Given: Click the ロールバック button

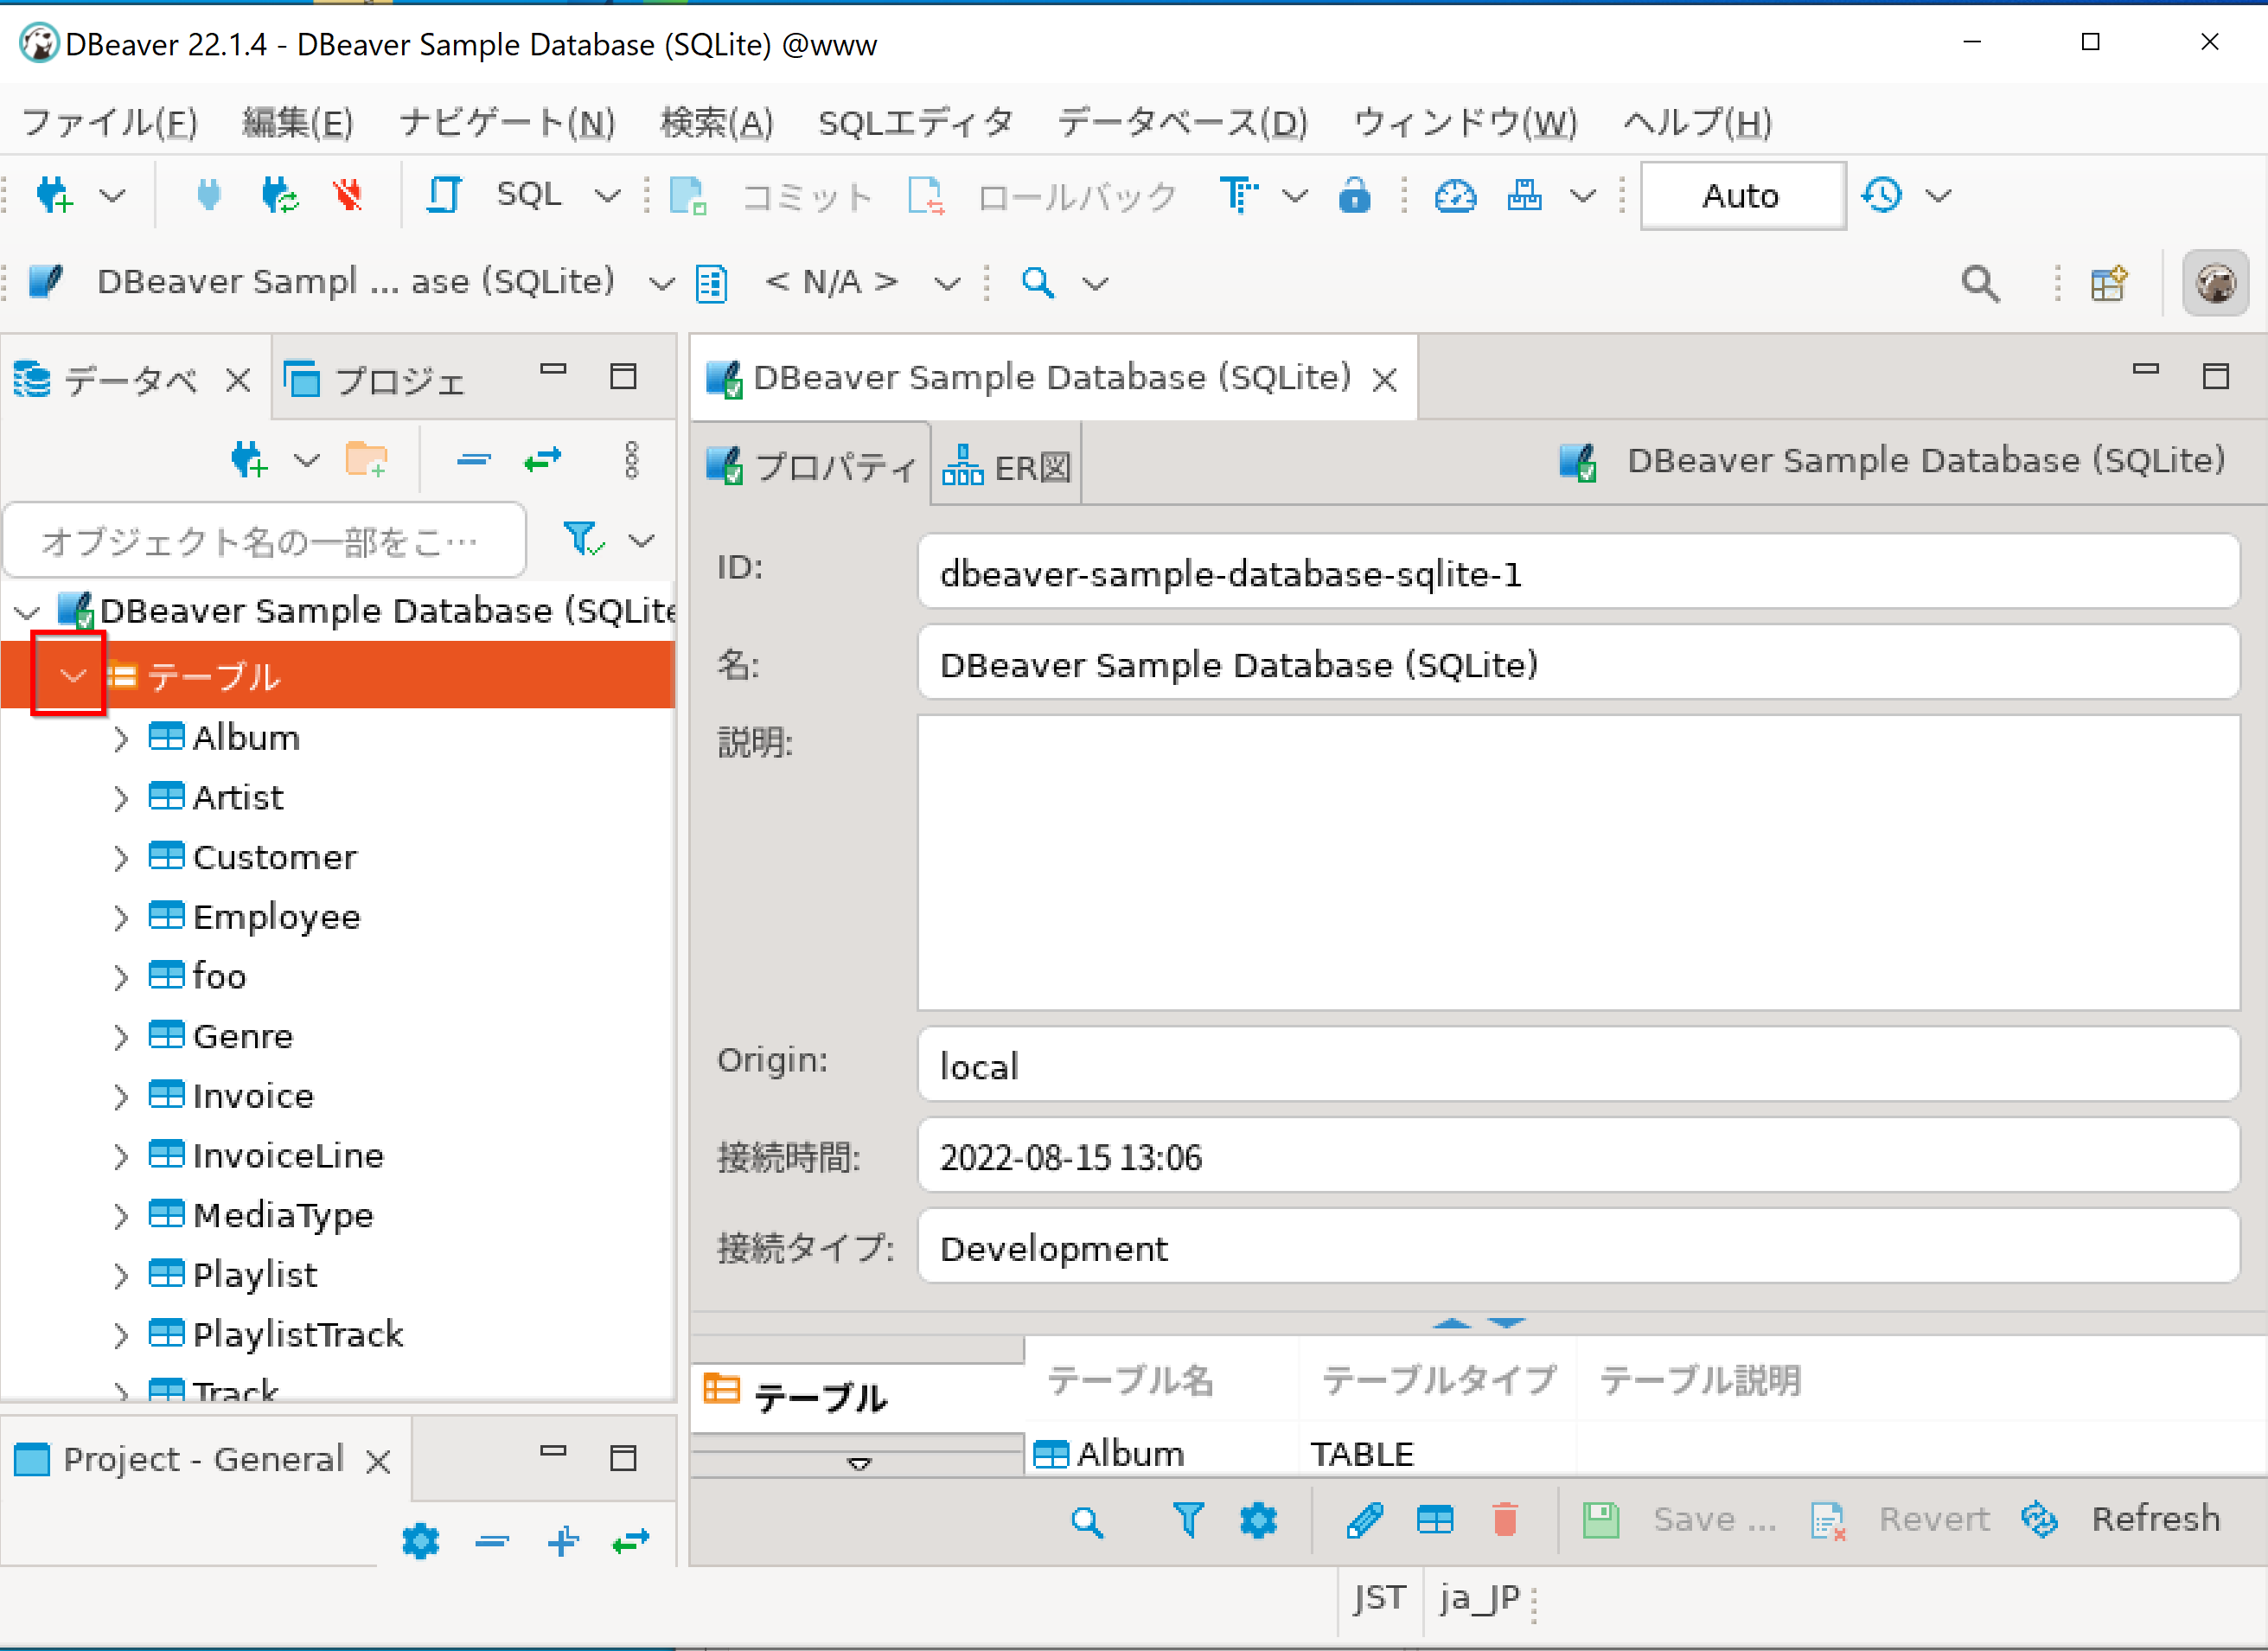Looking at the screenshot, I should tap(1043, 196).
